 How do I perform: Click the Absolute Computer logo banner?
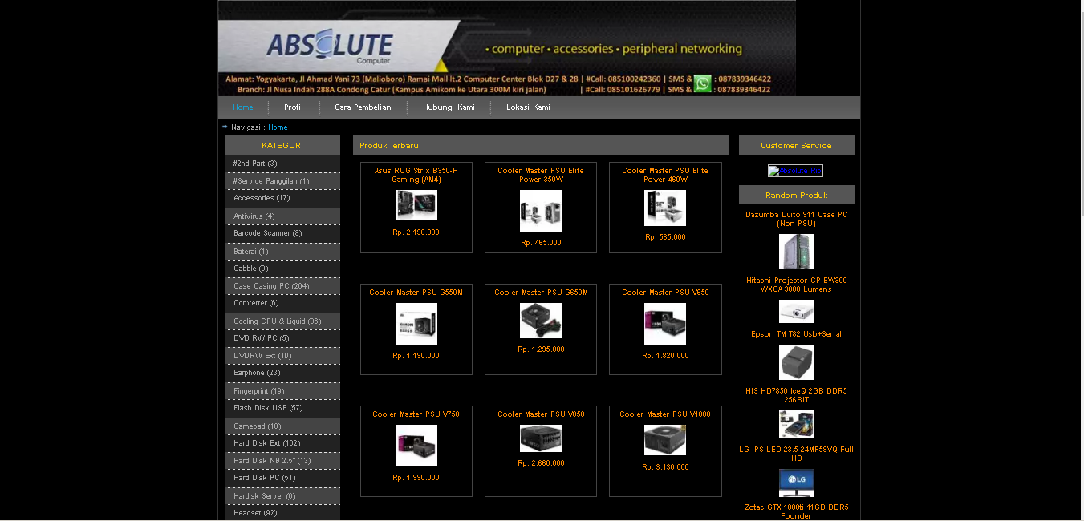(x=507, y=48)
